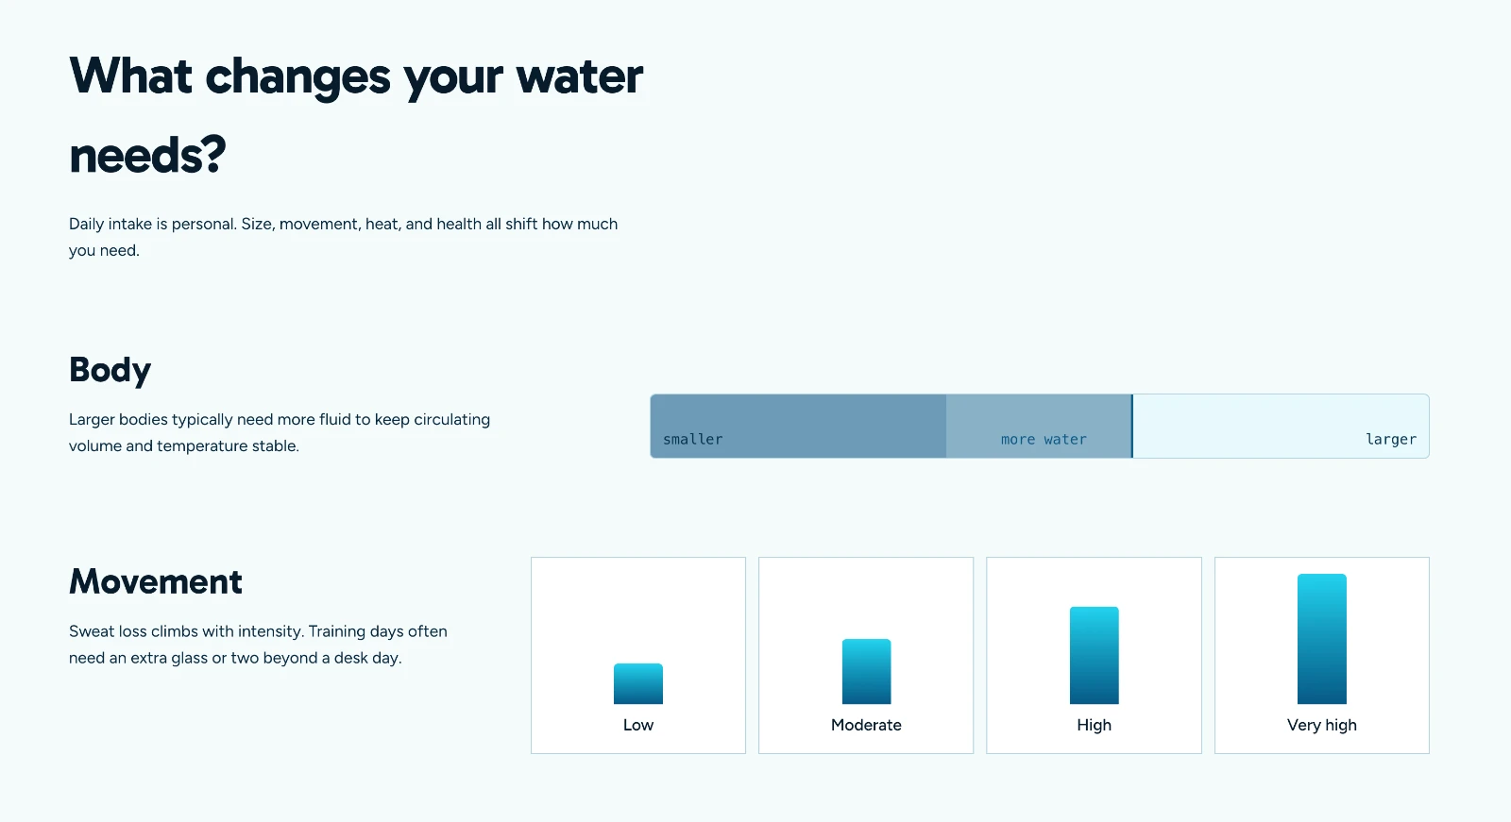Click the 'Moderate' label text

click(x=866, y=725)
